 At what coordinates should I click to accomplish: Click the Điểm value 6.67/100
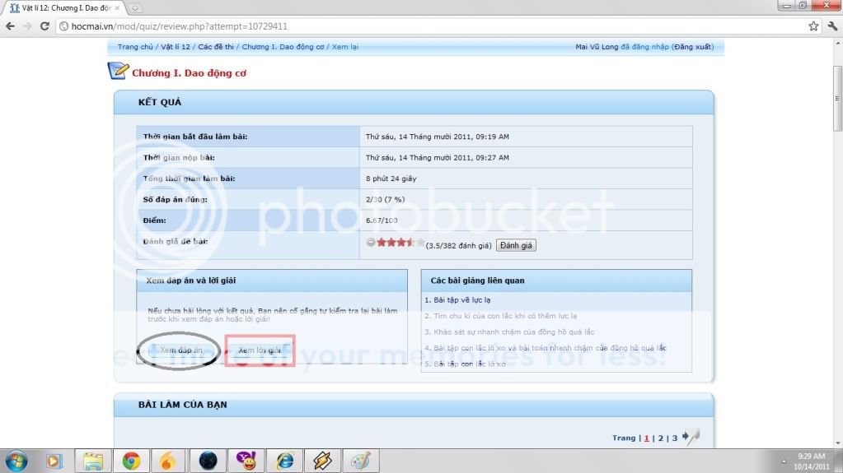382,220
